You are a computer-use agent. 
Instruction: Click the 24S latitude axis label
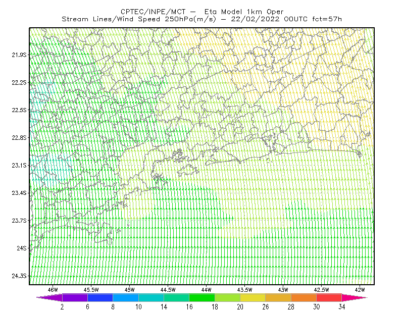(22, 248)
